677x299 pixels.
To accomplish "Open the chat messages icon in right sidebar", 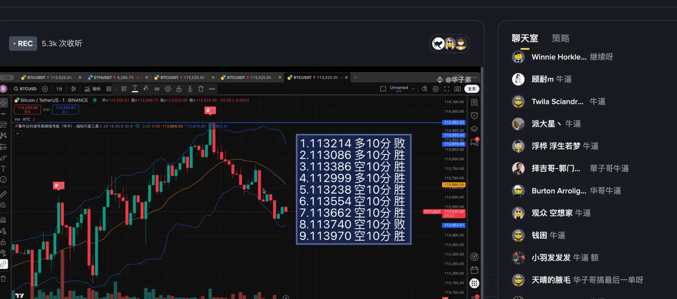I will click(474, 142).
